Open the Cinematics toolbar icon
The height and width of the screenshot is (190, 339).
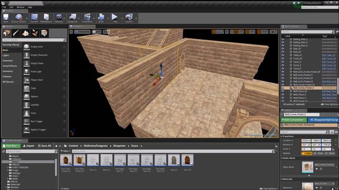coord(87,18)
